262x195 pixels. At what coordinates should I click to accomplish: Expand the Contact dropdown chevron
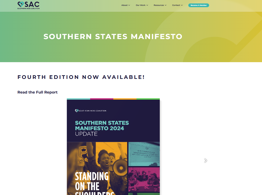[182, 5]
